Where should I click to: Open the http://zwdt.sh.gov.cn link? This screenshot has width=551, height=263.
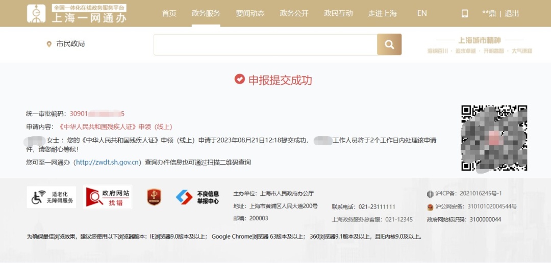[x=107, y=162]
